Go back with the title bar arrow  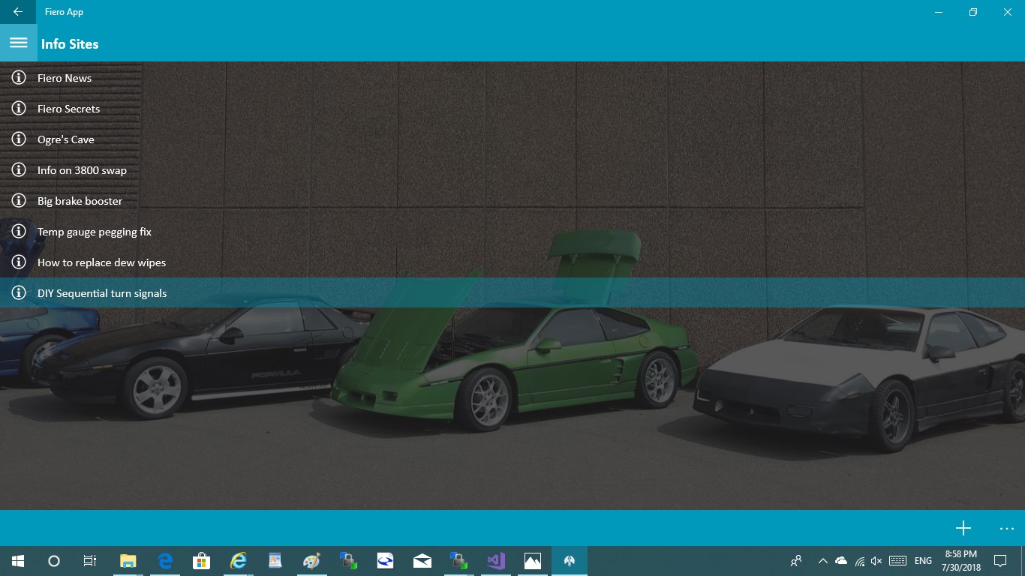pyautogui.click(x=18, y=12)
